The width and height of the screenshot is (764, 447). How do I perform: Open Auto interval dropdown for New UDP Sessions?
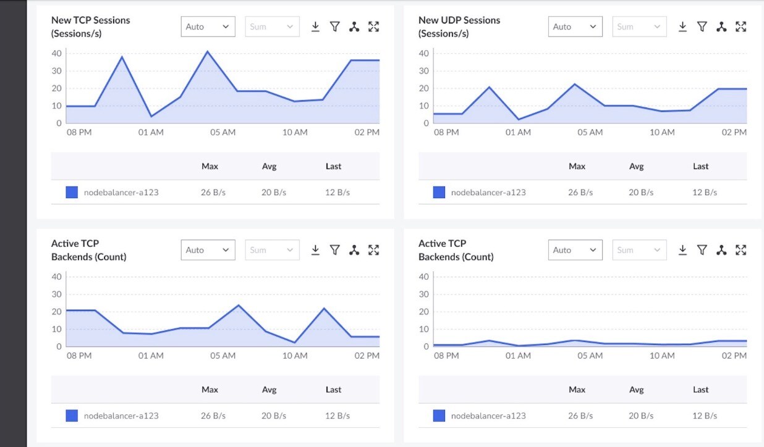pos(575,27)
